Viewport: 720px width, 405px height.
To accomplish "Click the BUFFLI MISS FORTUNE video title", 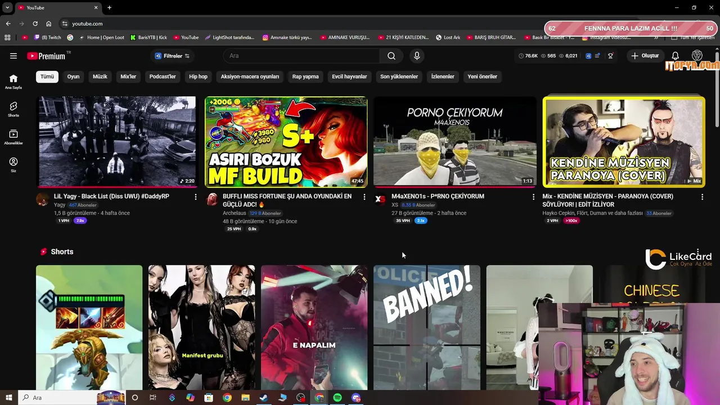I will (287, 200).
